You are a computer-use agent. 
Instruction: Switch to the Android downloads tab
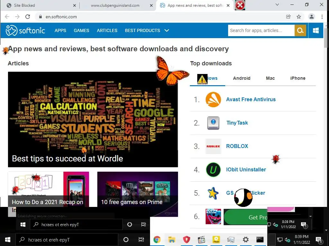tap(242, 78)
